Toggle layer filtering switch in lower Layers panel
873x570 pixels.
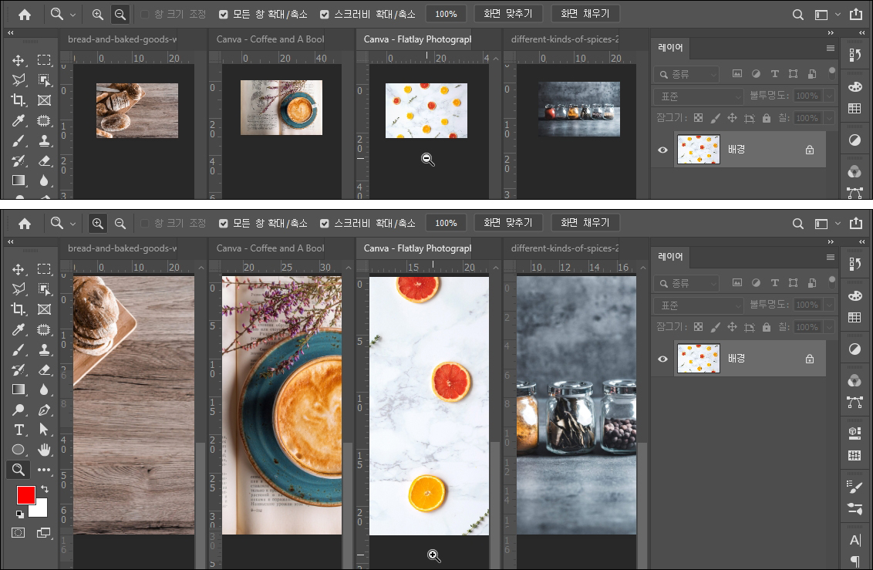(x=832, y=282)
